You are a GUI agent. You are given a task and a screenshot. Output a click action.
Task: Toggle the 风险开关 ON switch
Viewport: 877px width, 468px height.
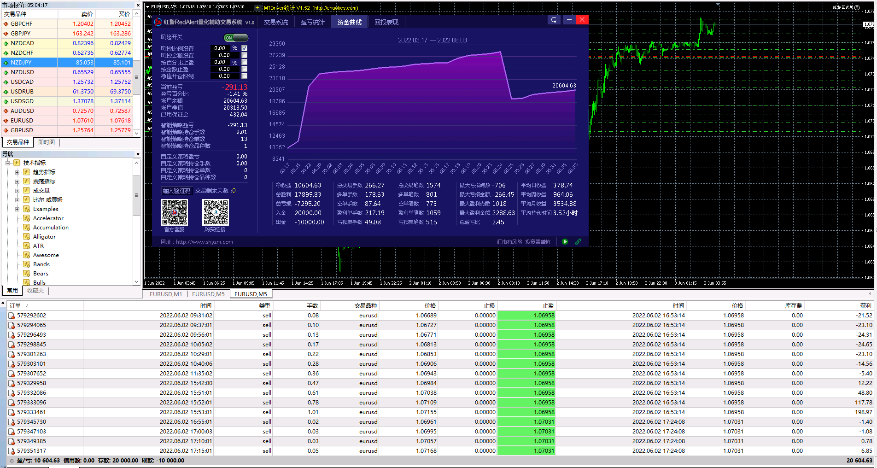coord(236,38)
